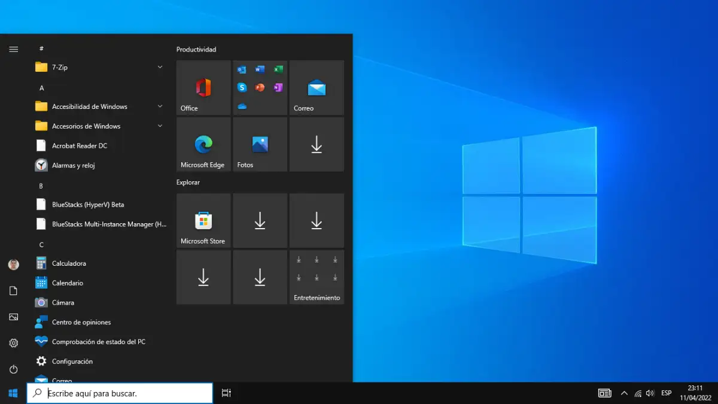The width and height of the screenshot is (718, 404).
Task: Switch input language via ESP indicator
Action: 666,393
